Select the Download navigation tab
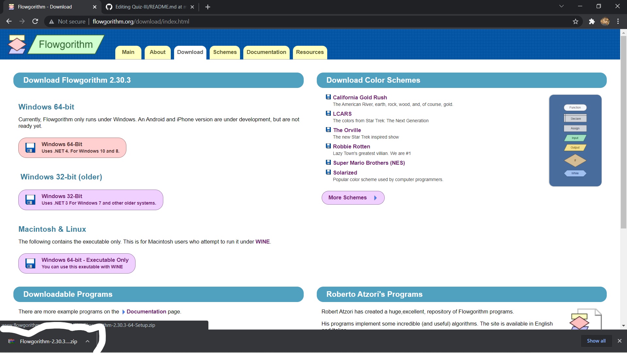The width and height of the screenshot is (627, 353). coord(190,52)
